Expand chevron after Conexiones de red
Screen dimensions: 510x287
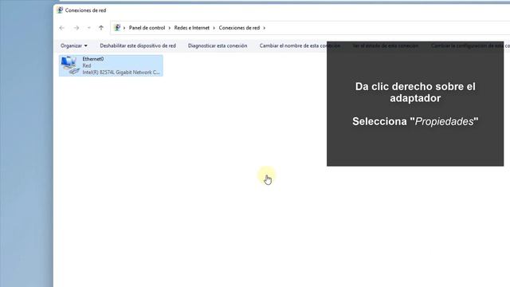(264, 28)
